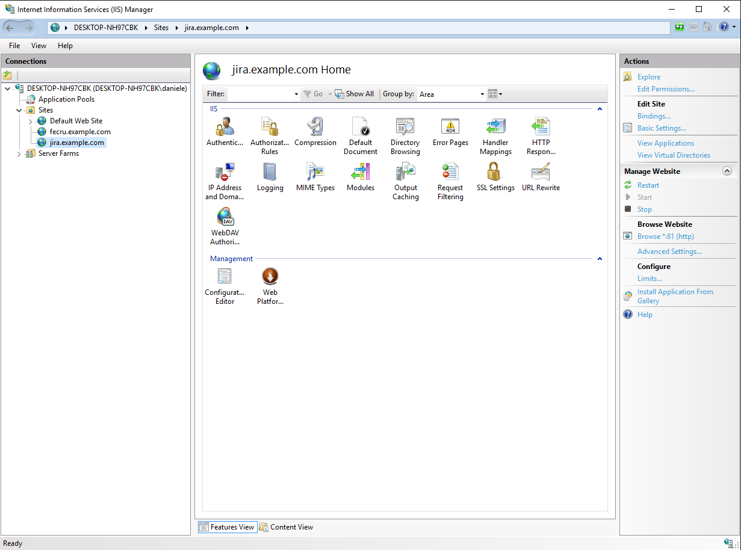Screen dimensions: 741x550
Task: Open Directory Browsing feature
Action: click(x=405, y=137)
